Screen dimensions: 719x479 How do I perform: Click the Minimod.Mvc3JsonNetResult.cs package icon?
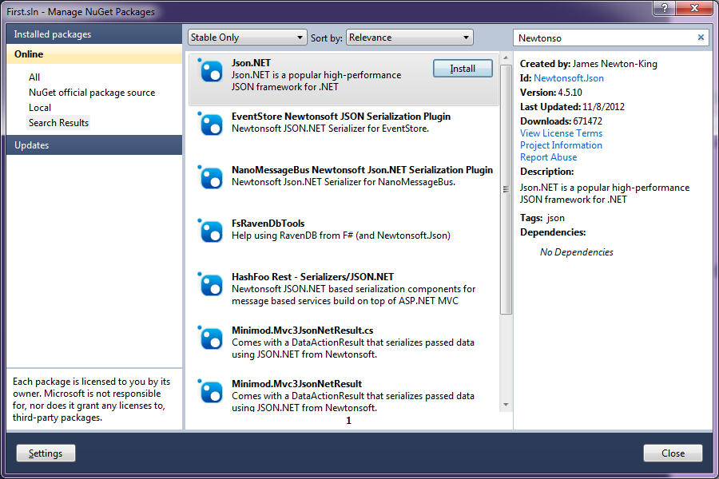(x=210, y=338)
